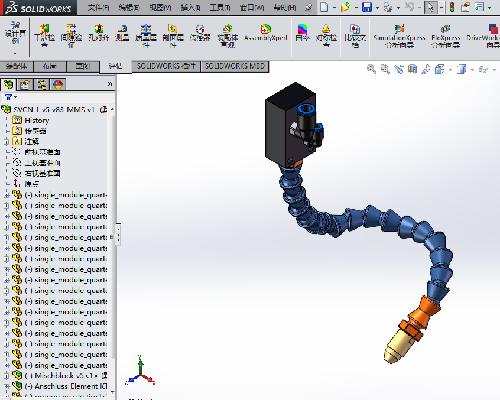Image resolution: width=500 pixels, height=400 pixels.
Task: Open File Properties icon in top toolbar
Action: 466,7
